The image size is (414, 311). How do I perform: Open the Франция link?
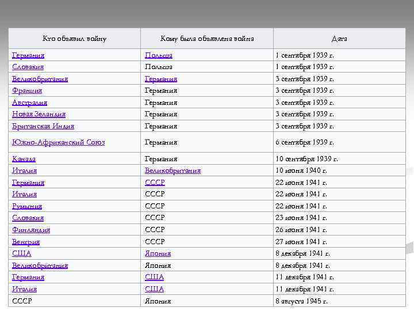(27, 91)
